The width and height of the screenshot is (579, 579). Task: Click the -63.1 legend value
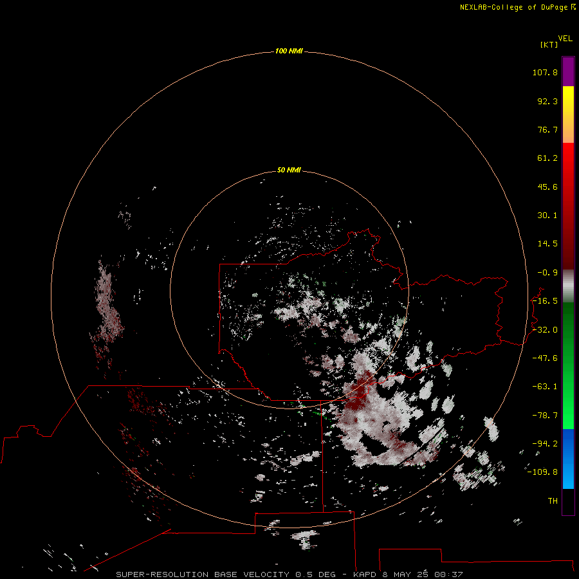click(545, 387)
